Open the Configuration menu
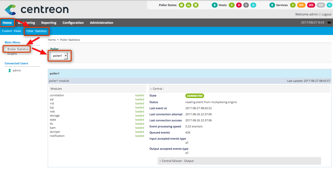333x170 pixels. coord(73,23)
